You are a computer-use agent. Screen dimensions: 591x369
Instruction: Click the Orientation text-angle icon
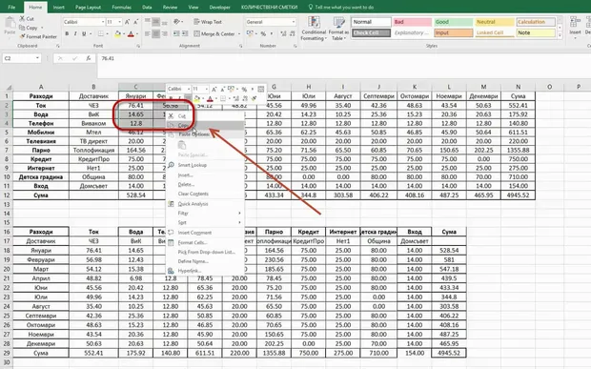[176, 22]
